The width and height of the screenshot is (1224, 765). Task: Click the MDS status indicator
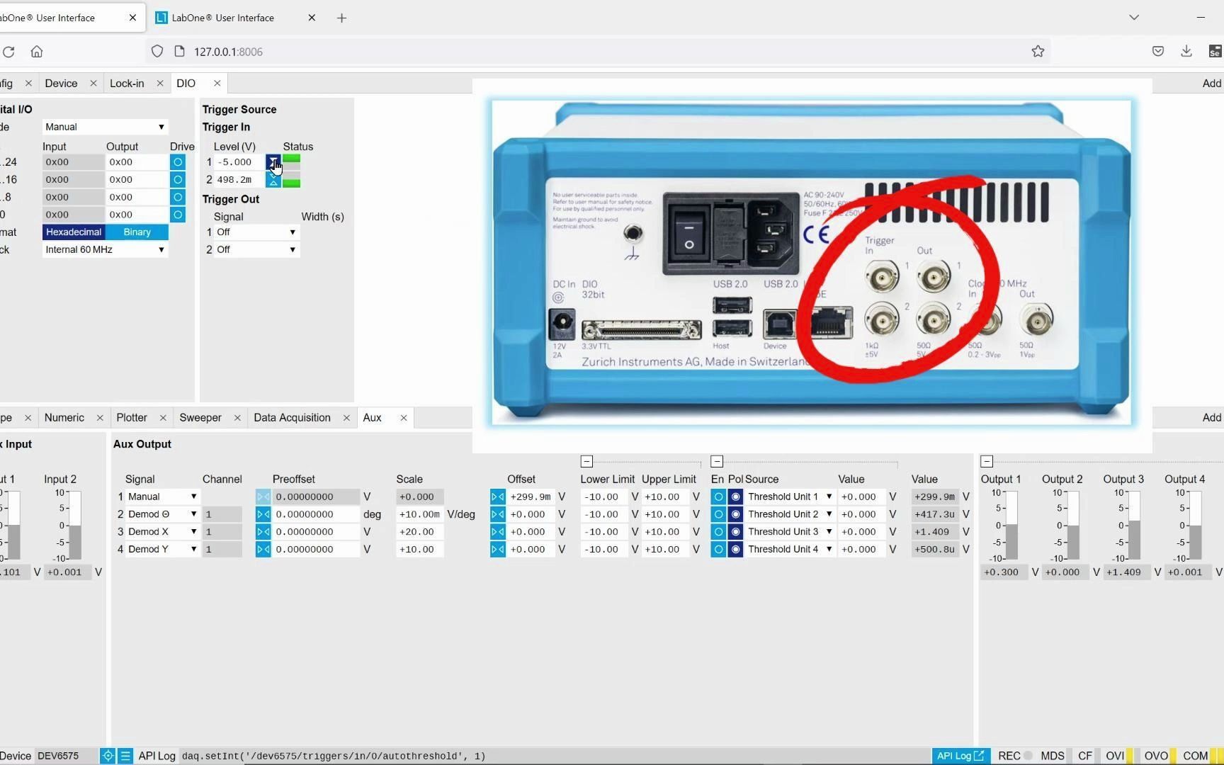click(1053, 756)
